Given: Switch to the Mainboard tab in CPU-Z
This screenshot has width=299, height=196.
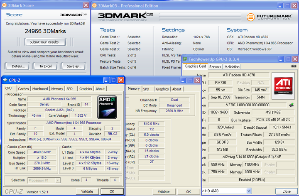Looking at the screenshot, I should (x=40, y=89).
